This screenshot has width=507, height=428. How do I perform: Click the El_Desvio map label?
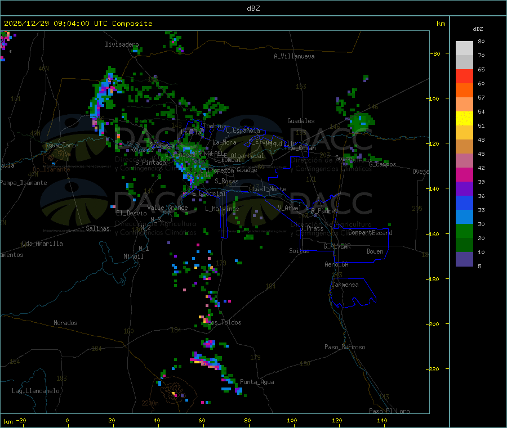pos(131,213)
